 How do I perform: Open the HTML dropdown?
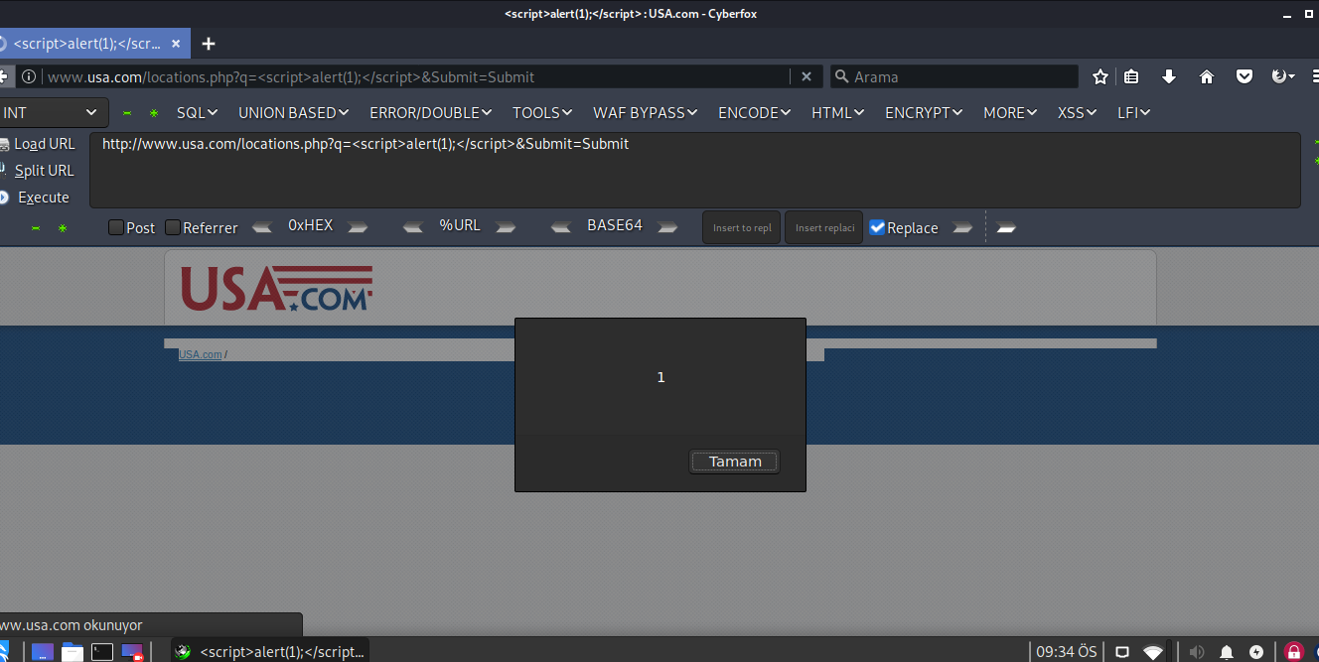tap(838, 113)
